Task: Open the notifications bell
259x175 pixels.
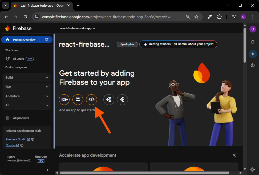Action: [253, 42]
